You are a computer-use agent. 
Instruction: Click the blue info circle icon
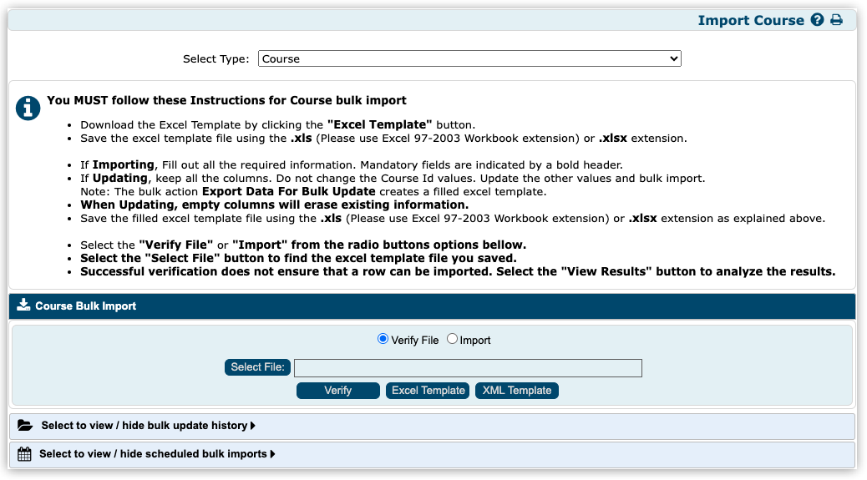(x=28, y=108)
